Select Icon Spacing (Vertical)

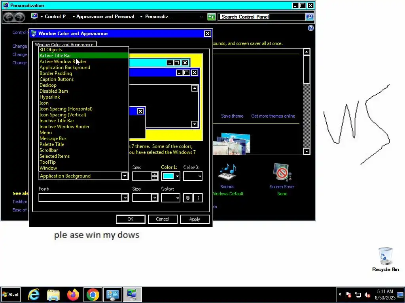(83, 115)
